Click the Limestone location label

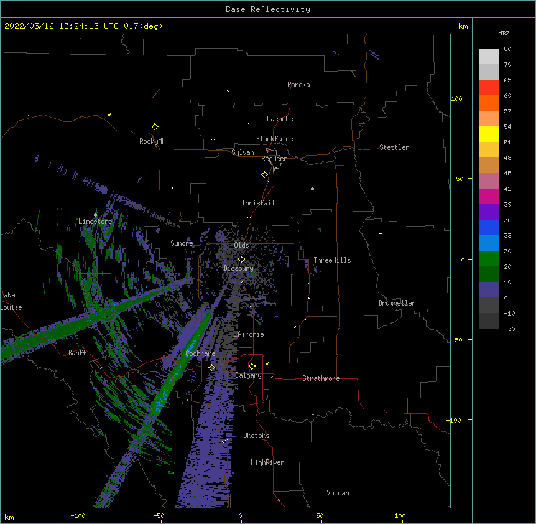coord(95,222)
